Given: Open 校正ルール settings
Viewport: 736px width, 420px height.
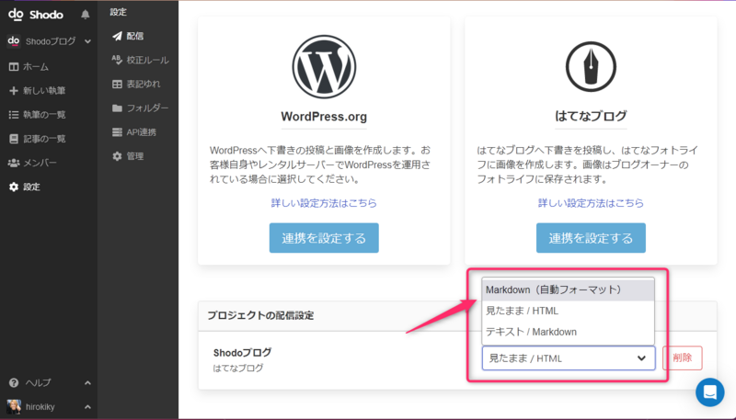Looking at the screenshot, I should pos(147,60).
